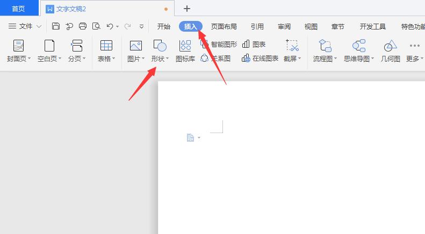Viewport: 425px width, 234px height.
Task: Insert a geometry drawing (几何图)
Action: tap(390, 50)
